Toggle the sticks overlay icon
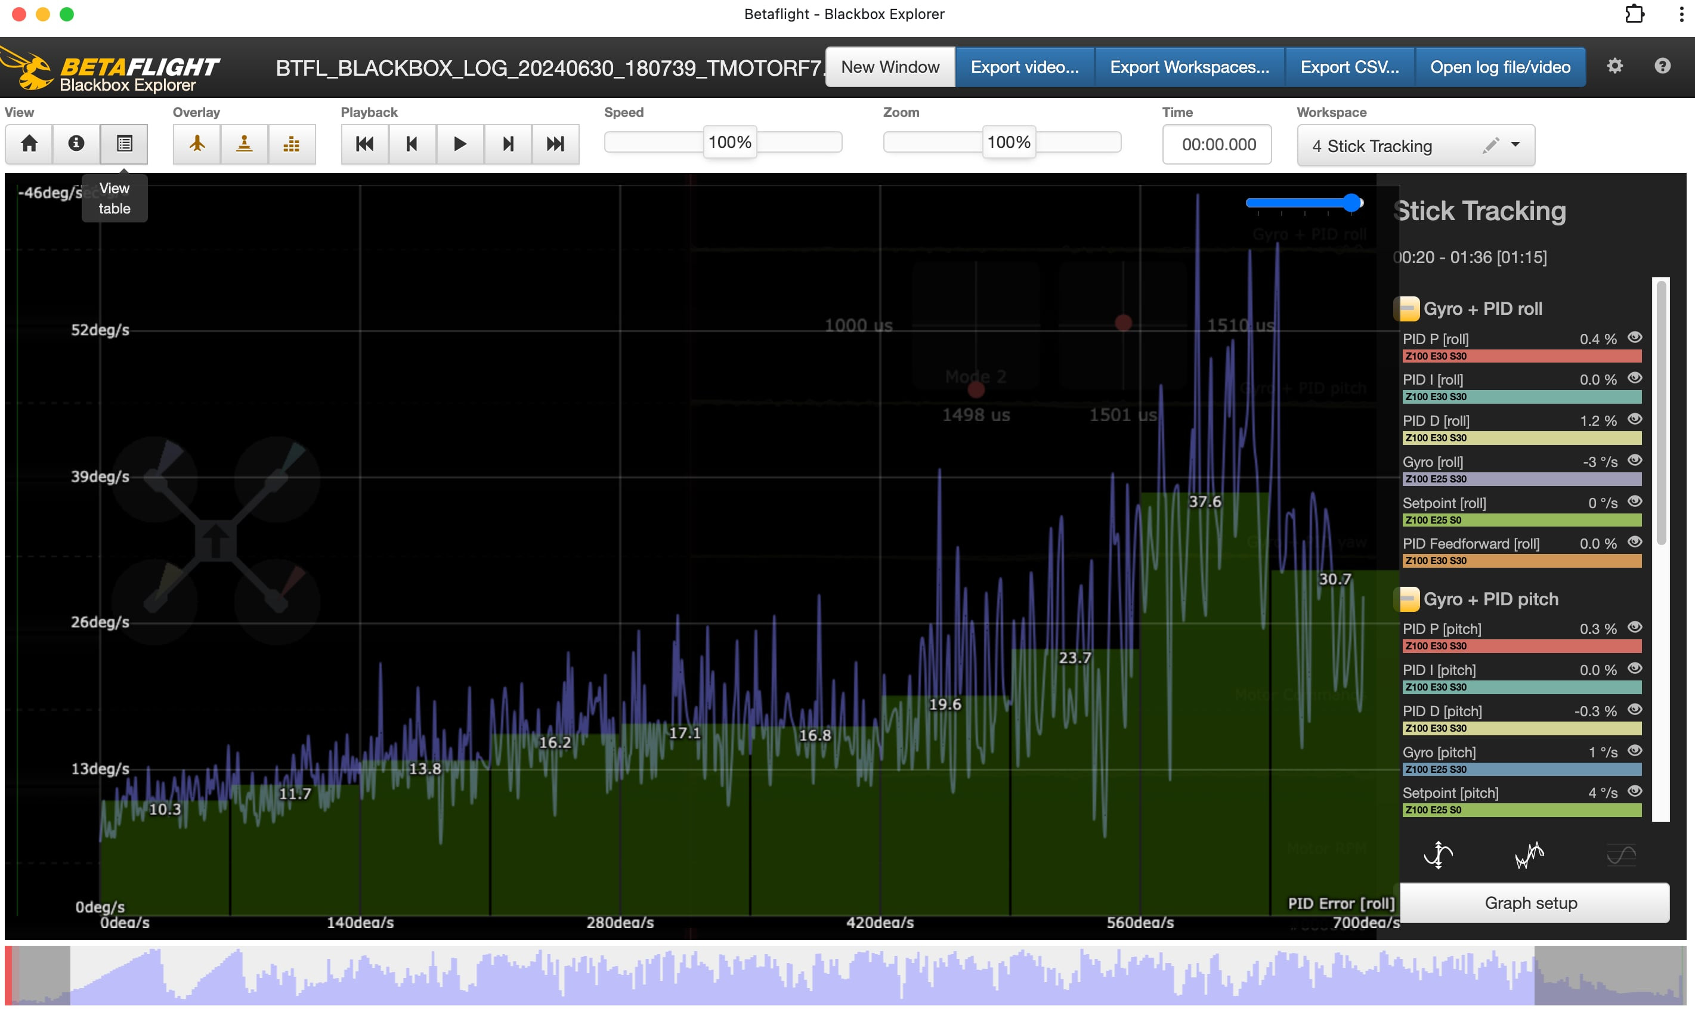Screen dimensions: 1695x1009 pos(244,144)
